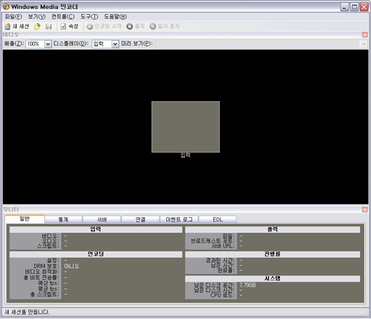The height and width of the screenshot is (319, 371).
Task: Switch to the 서버 tab
Action: pos(102,220)
